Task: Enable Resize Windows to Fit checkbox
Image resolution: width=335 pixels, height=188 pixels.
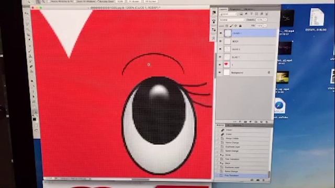Action: coord(49,2)
